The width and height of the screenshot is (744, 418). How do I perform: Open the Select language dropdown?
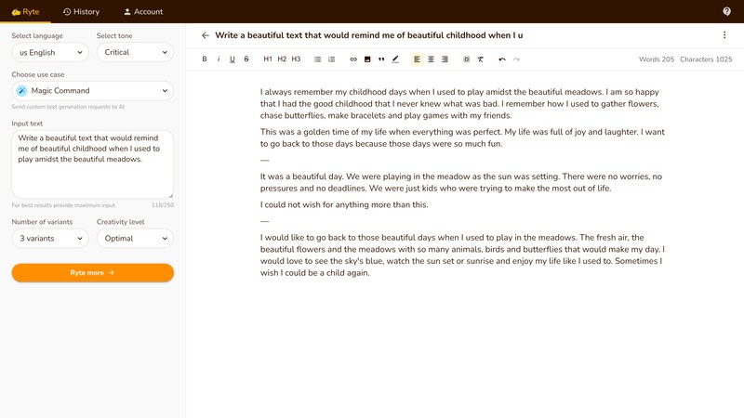point(49,53)
